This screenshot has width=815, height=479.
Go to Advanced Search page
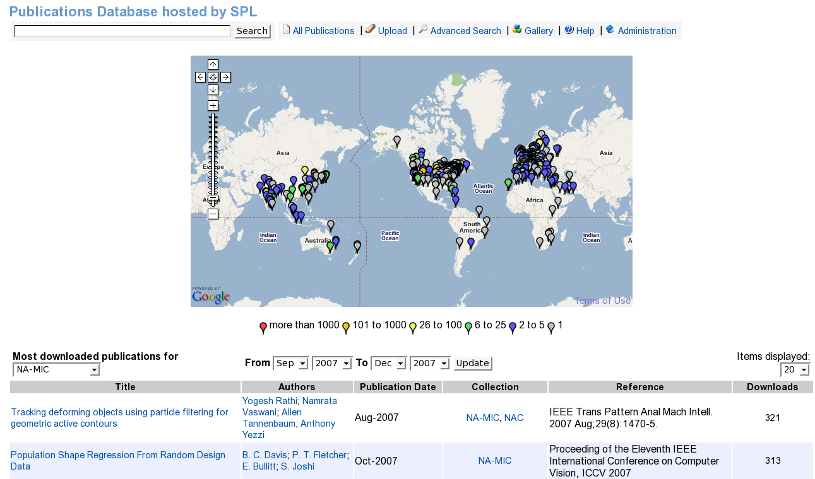(465, 31)
